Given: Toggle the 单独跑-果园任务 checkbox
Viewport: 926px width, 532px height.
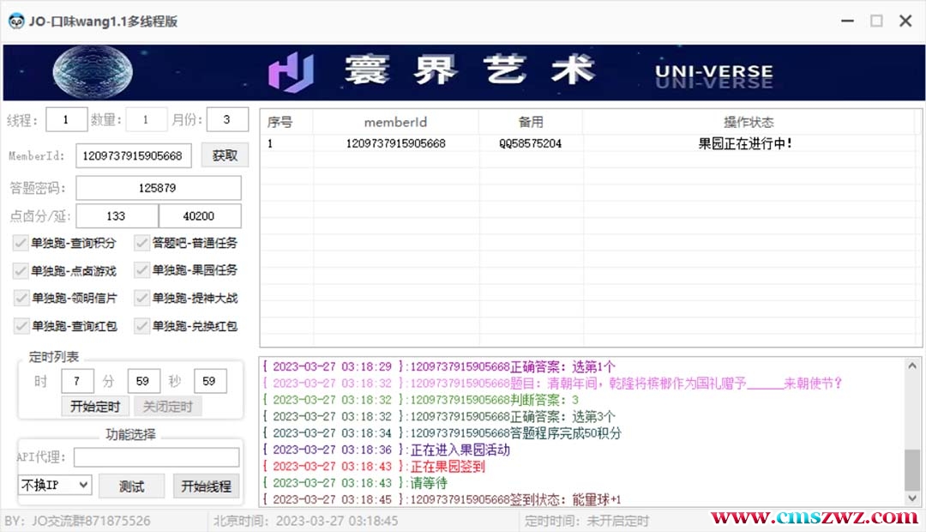Looking at the screenshot, I should click(141, 270).
